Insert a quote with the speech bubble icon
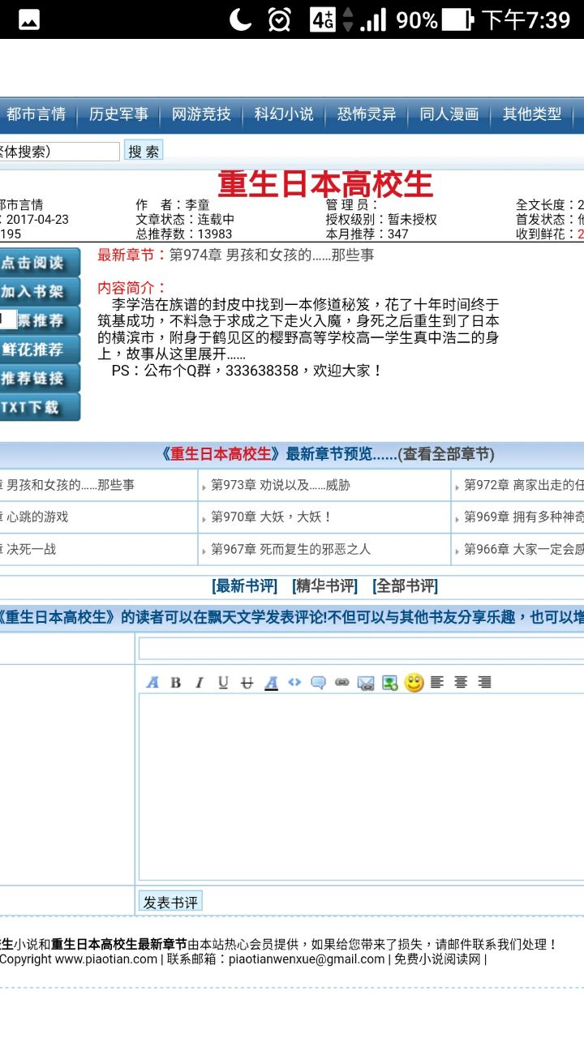 click(318, 683)
